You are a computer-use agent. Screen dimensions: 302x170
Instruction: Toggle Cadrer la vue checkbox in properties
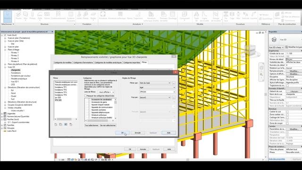click(287, 112)
